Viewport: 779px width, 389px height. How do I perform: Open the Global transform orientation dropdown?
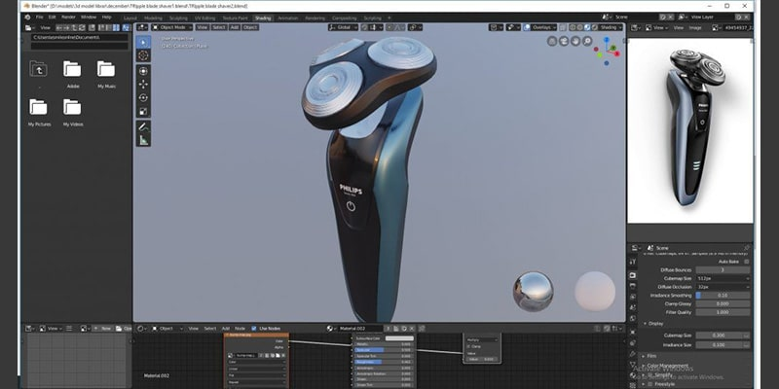[344, 28]
